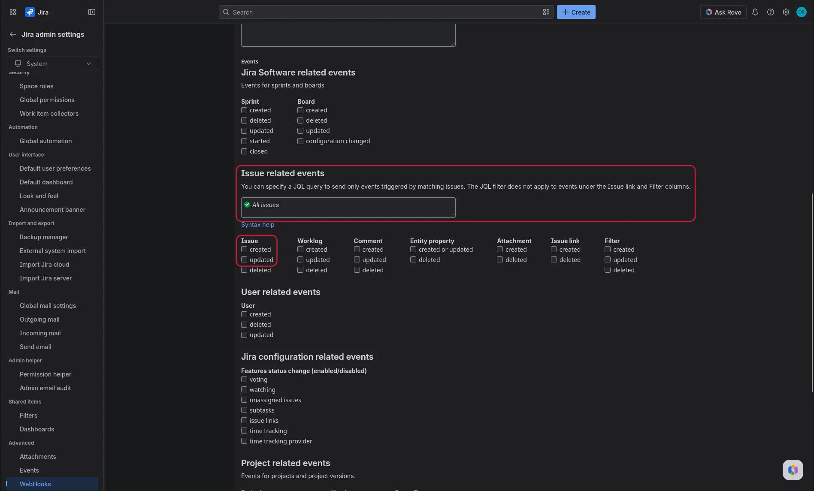This screenshot has width=814, height=491.
Task: Open Work item collectors
Action: click(x=49, y=114)
